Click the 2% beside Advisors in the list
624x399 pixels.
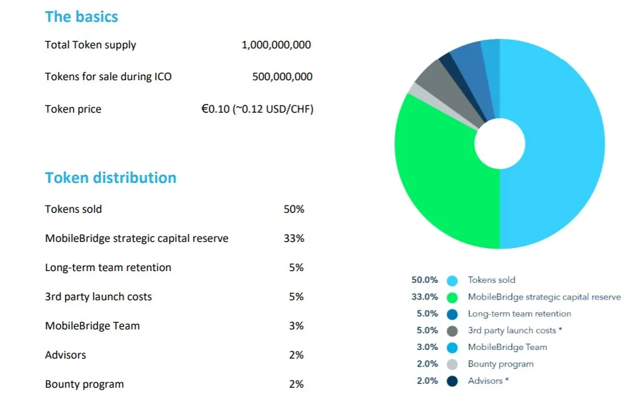click(x=296, y=355)
